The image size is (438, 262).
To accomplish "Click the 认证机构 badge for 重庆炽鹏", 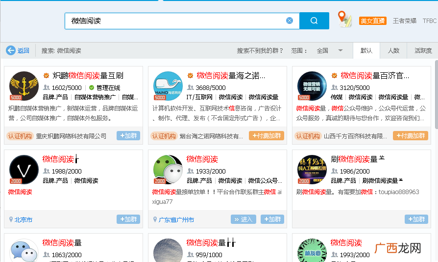I will [x=20, y=136].
